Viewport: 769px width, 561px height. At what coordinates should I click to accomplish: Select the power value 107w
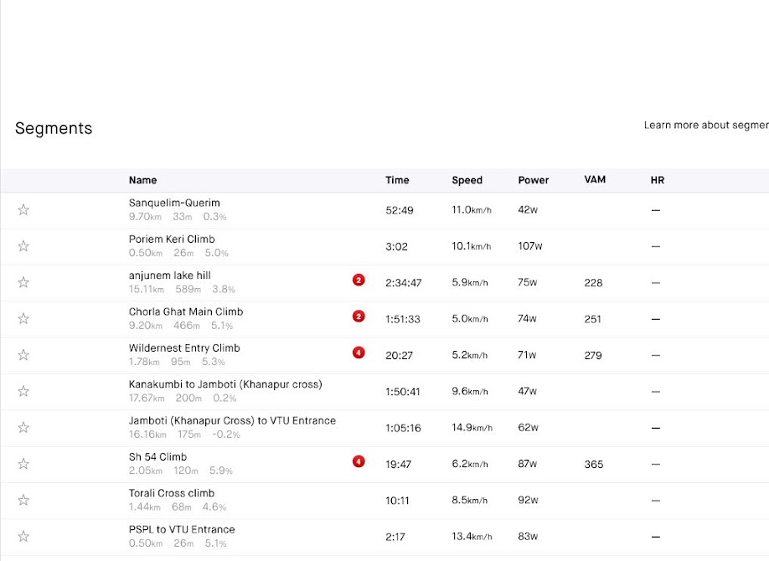click(x=530, y=246)
